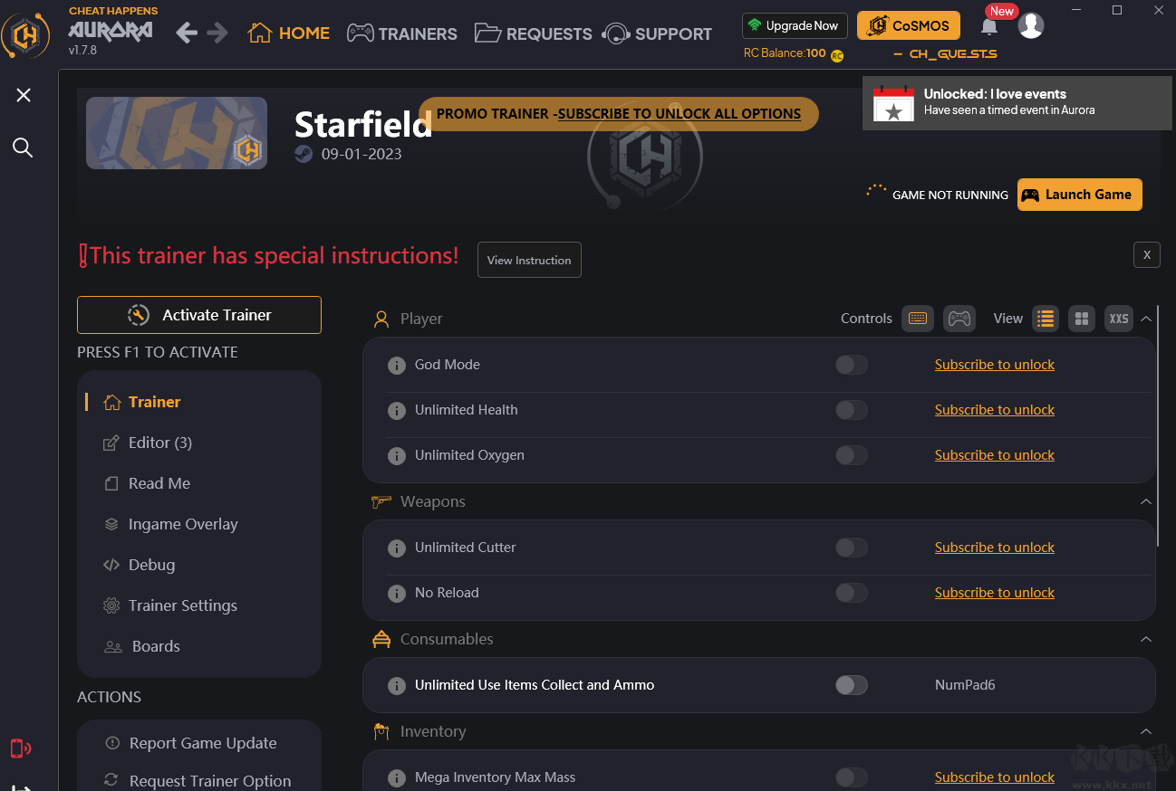Open Trainer Settings in side menu
The image size is (1176, 791).
170,605
